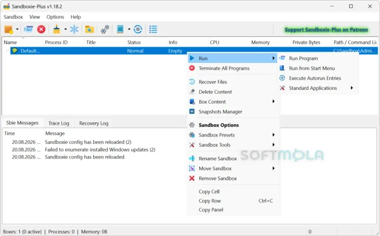Click the Sandbox Options gear icon
The height and width of the screenshot is (236, 380).
click(192, 125)
